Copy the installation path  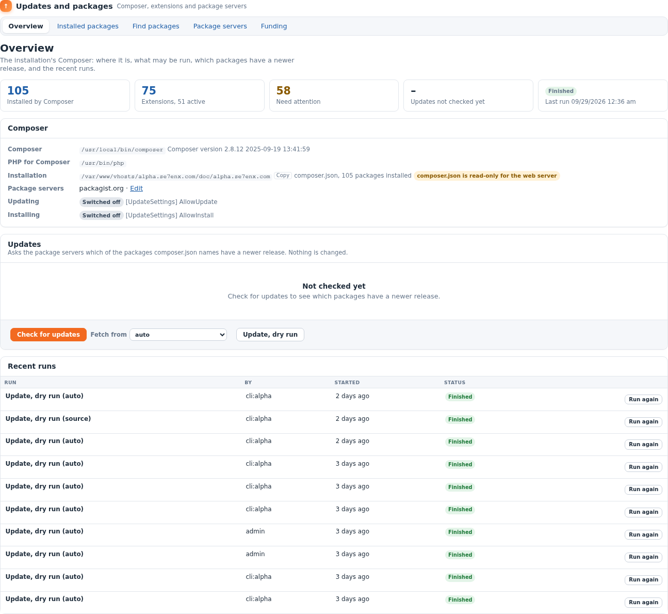(x=283, y=176)
